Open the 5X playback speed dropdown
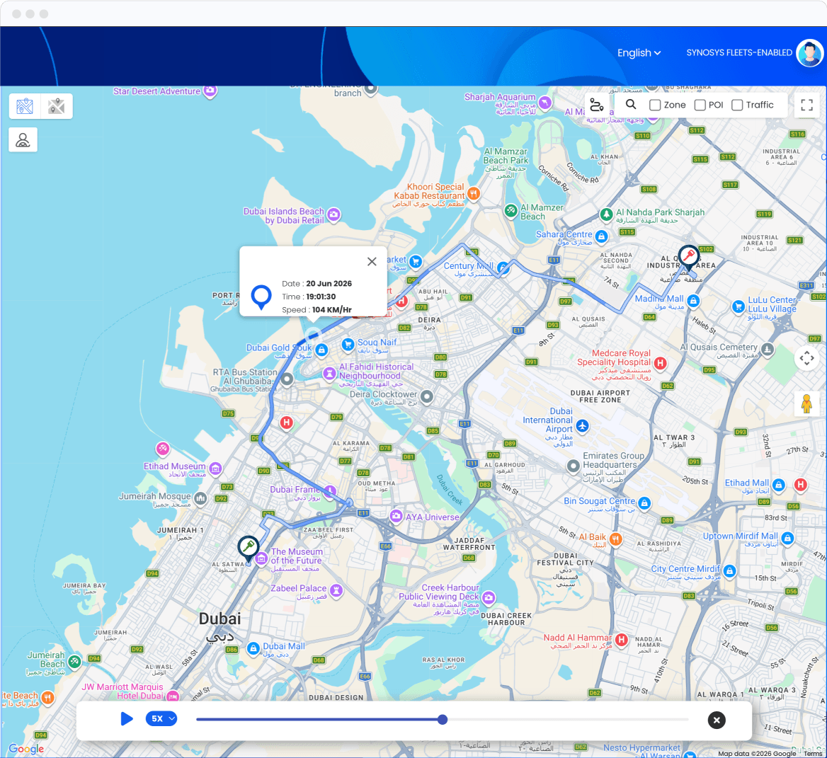Image resolution: width=827 pixels, height=758 pixels. [161, 718]
